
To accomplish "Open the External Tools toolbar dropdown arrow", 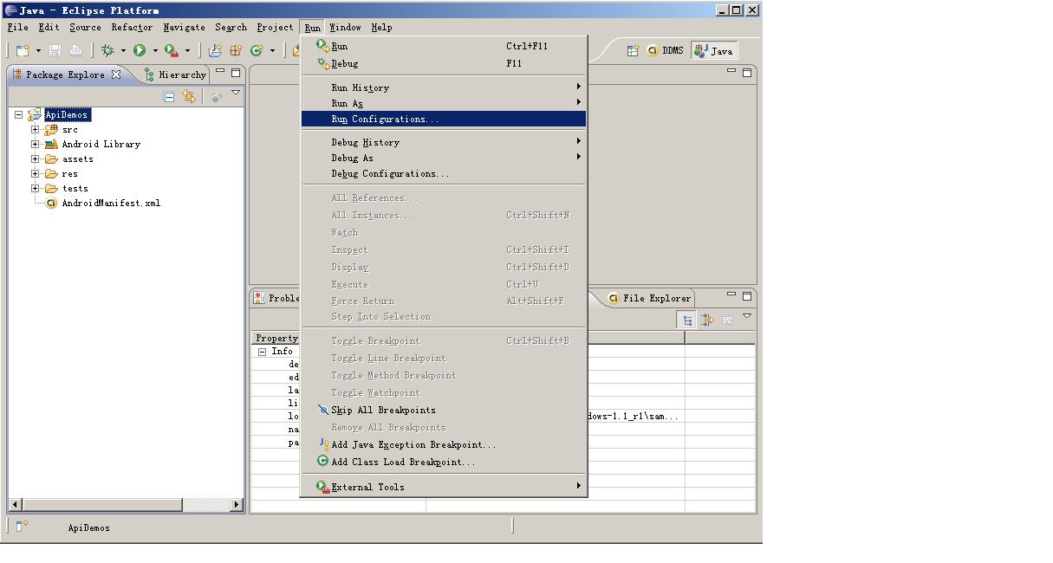I will (187, 51).
